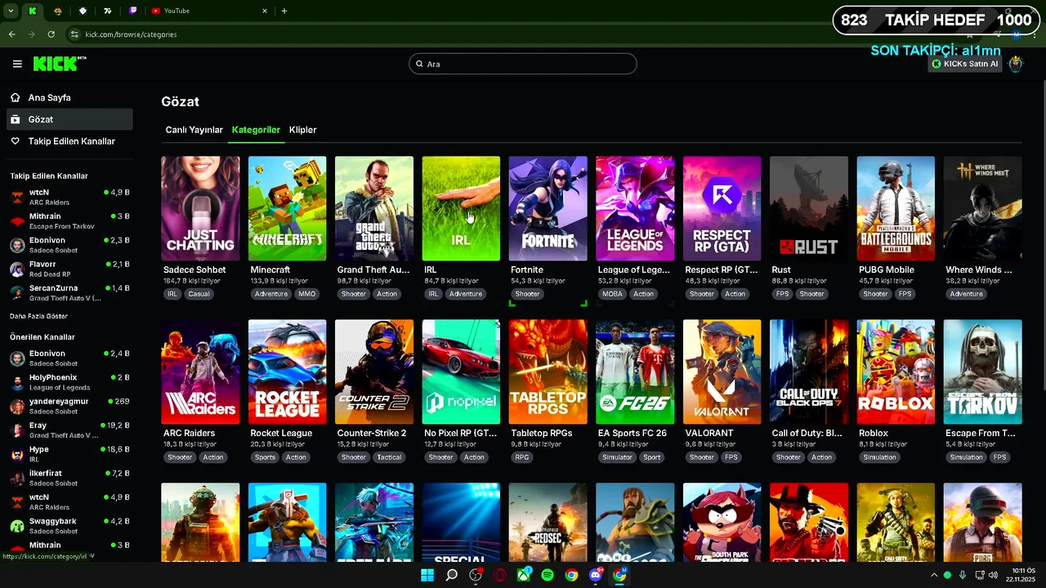Image resolution: width=1046 pixels, height=588 pixels.
Task: Open user profile avatar menu
Action: (x=1016, y=64)
